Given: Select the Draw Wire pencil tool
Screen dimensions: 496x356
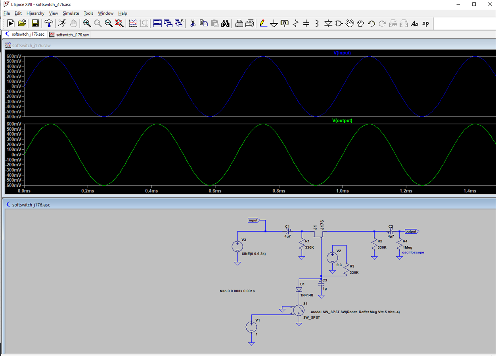Looking at the screenshot, I should (263, 24).
